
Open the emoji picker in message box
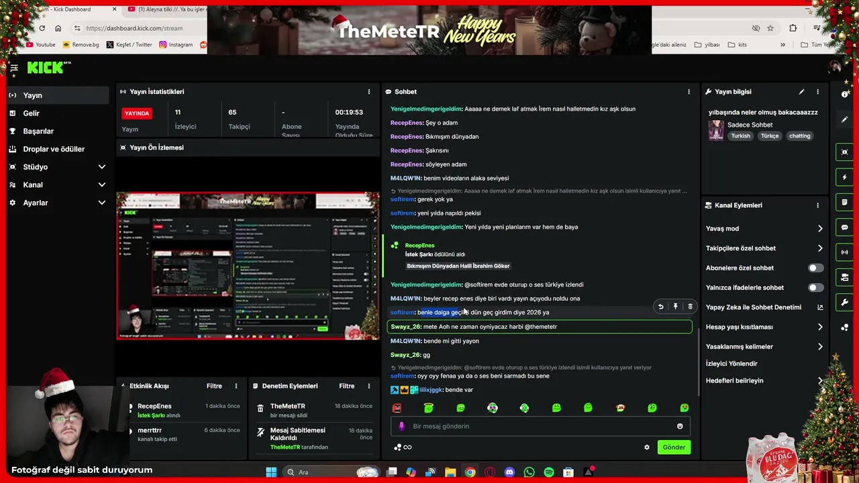[x=680, y=427]
